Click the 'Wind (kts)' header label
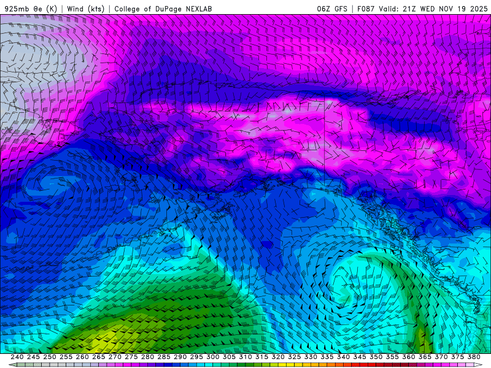The image size is (491, 368). click(85, 9)
